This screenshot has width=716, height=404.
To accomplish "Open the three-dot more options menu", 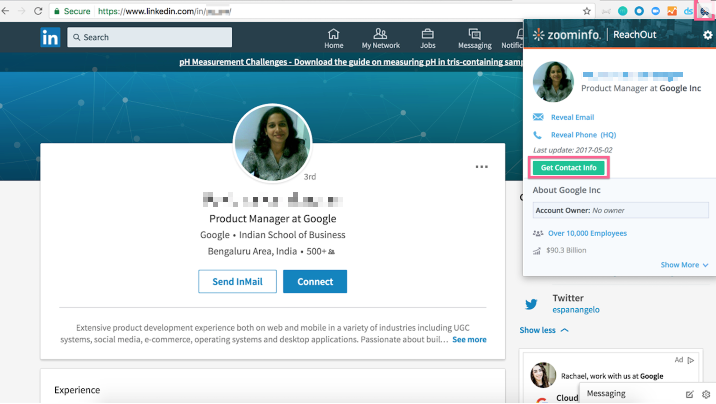I will click(x=481, y=167).
